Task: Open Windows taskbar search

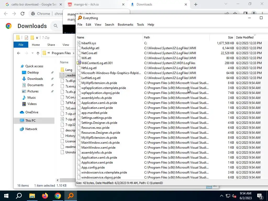Action: 19,196
